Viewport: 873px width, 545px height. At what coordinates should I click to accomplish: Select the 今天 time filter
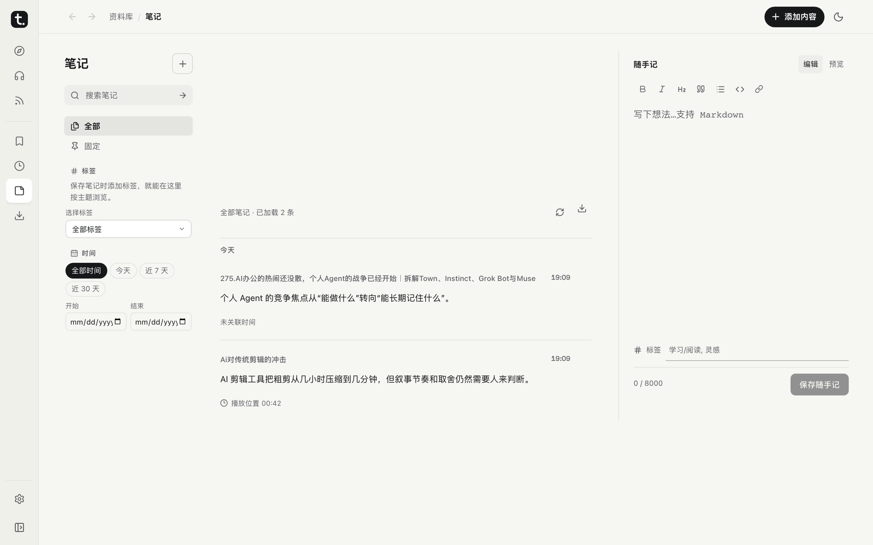point(123,271)
